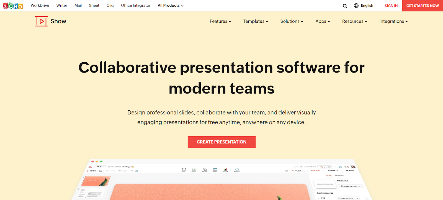Screen dimensions: 443x200
Task: Open Cliq from the top bar
Action: coord(110,6)
